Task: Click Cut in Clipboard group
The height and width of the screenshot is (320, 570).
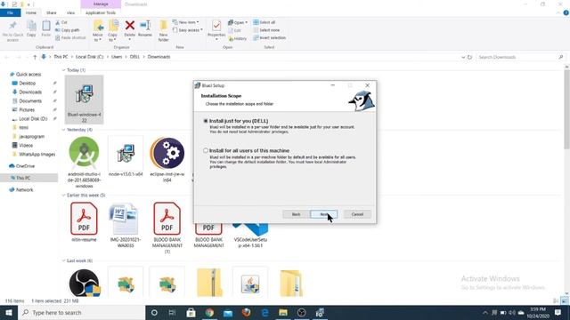Action: pyautogui.click(x=61, y=22)
